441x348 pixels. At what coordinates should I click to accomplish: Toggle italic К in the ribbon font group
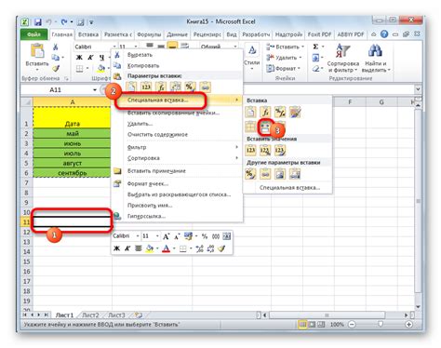[90, 58]
